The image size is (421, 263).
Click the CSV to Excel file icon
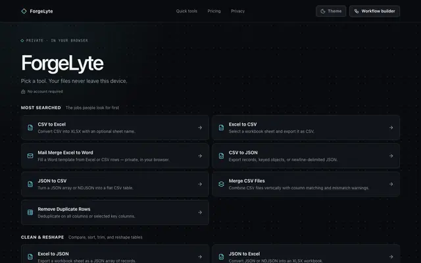click(30, 128)
